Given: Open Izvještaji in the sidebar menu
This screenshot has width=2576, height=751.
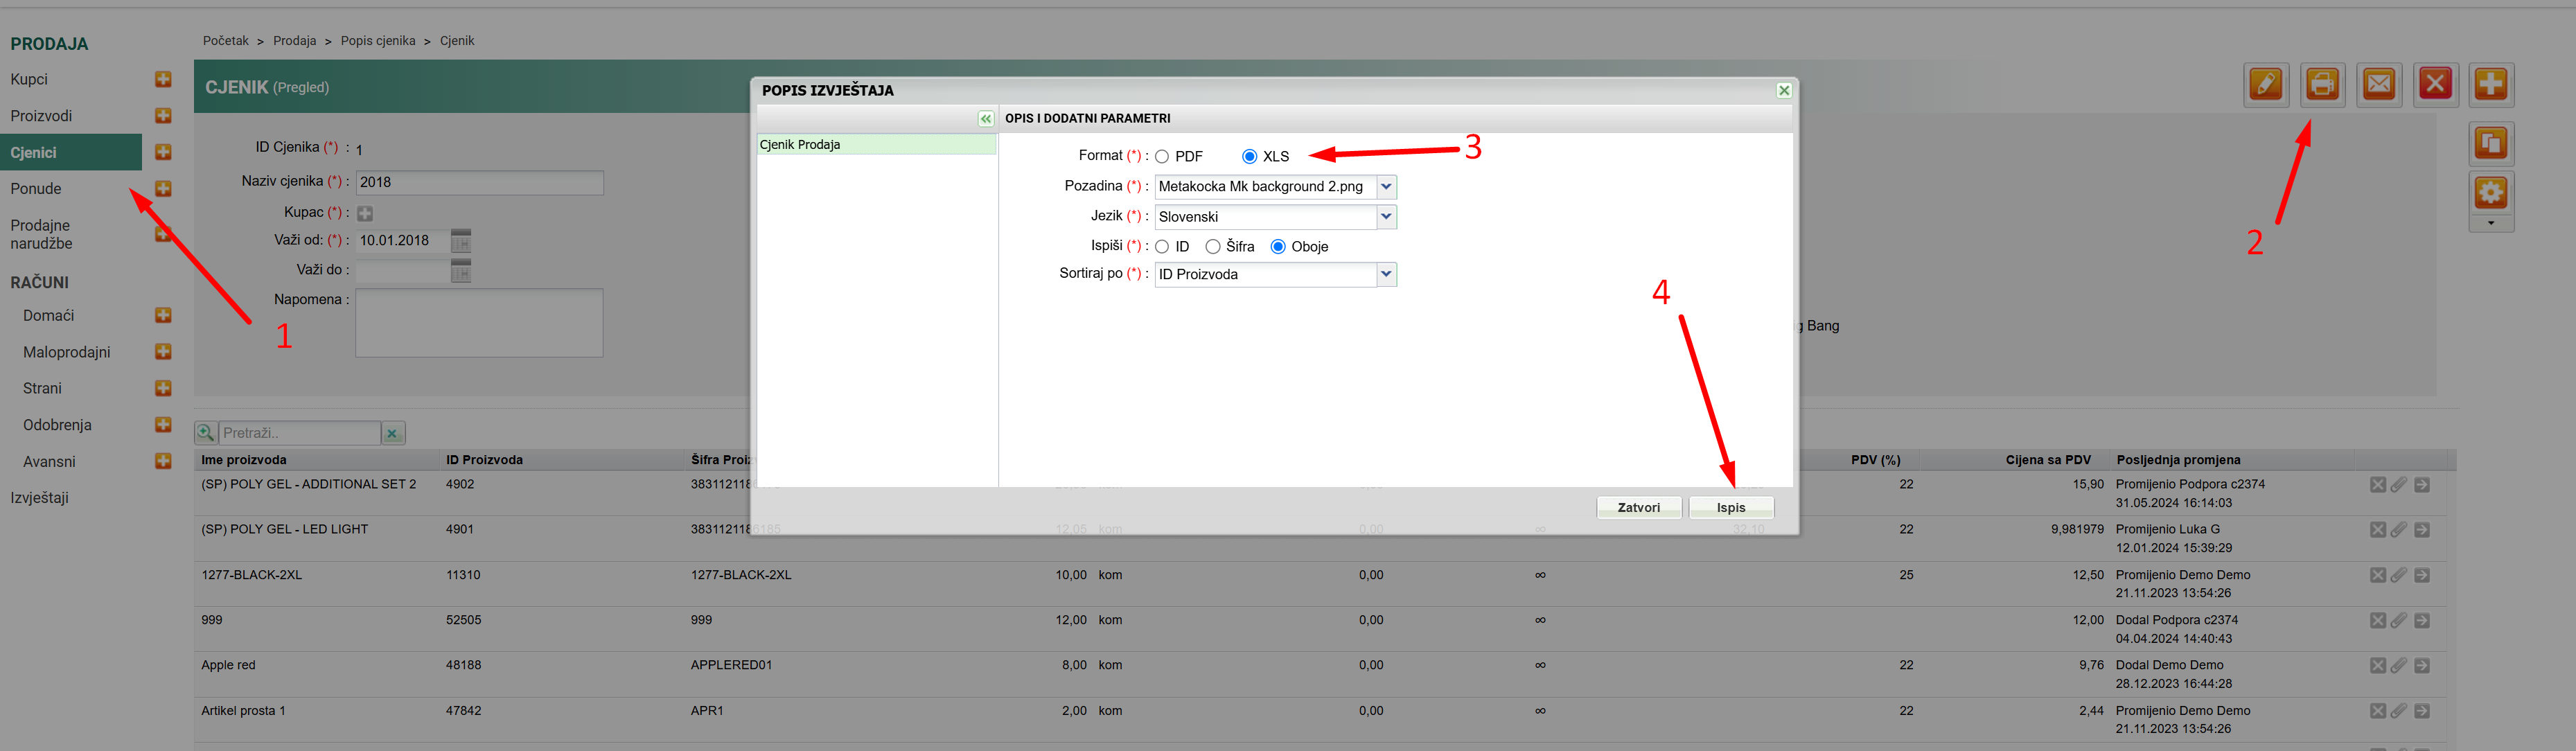Looking at the screenshot, I should click(x=39, y=498).
